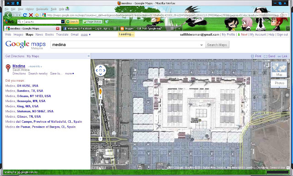Click the Sign out link
This screenshot has height=176, width=293.
[x=282, y=34]
